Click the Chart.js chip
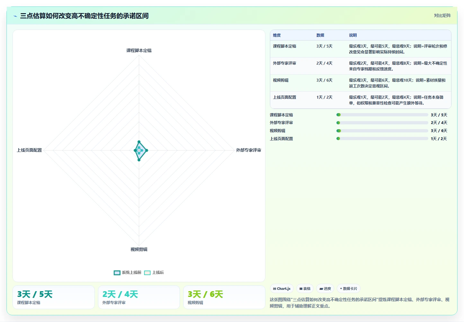This screenshot has height=322, width=464. 282,289
